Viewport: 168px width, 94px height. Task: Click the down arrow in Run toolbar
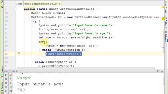11,83
